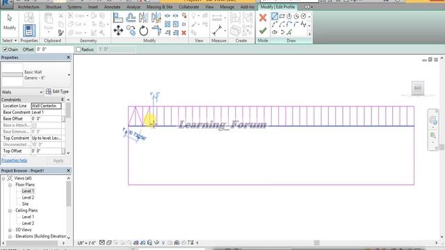Click the Offset input field
This screenshot has width=445, height=250.
(54, 49)
